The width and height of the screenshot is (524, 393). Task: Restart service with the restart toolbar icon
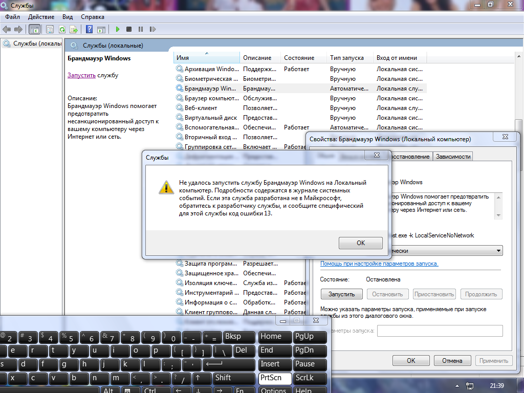tap(152, 29)
